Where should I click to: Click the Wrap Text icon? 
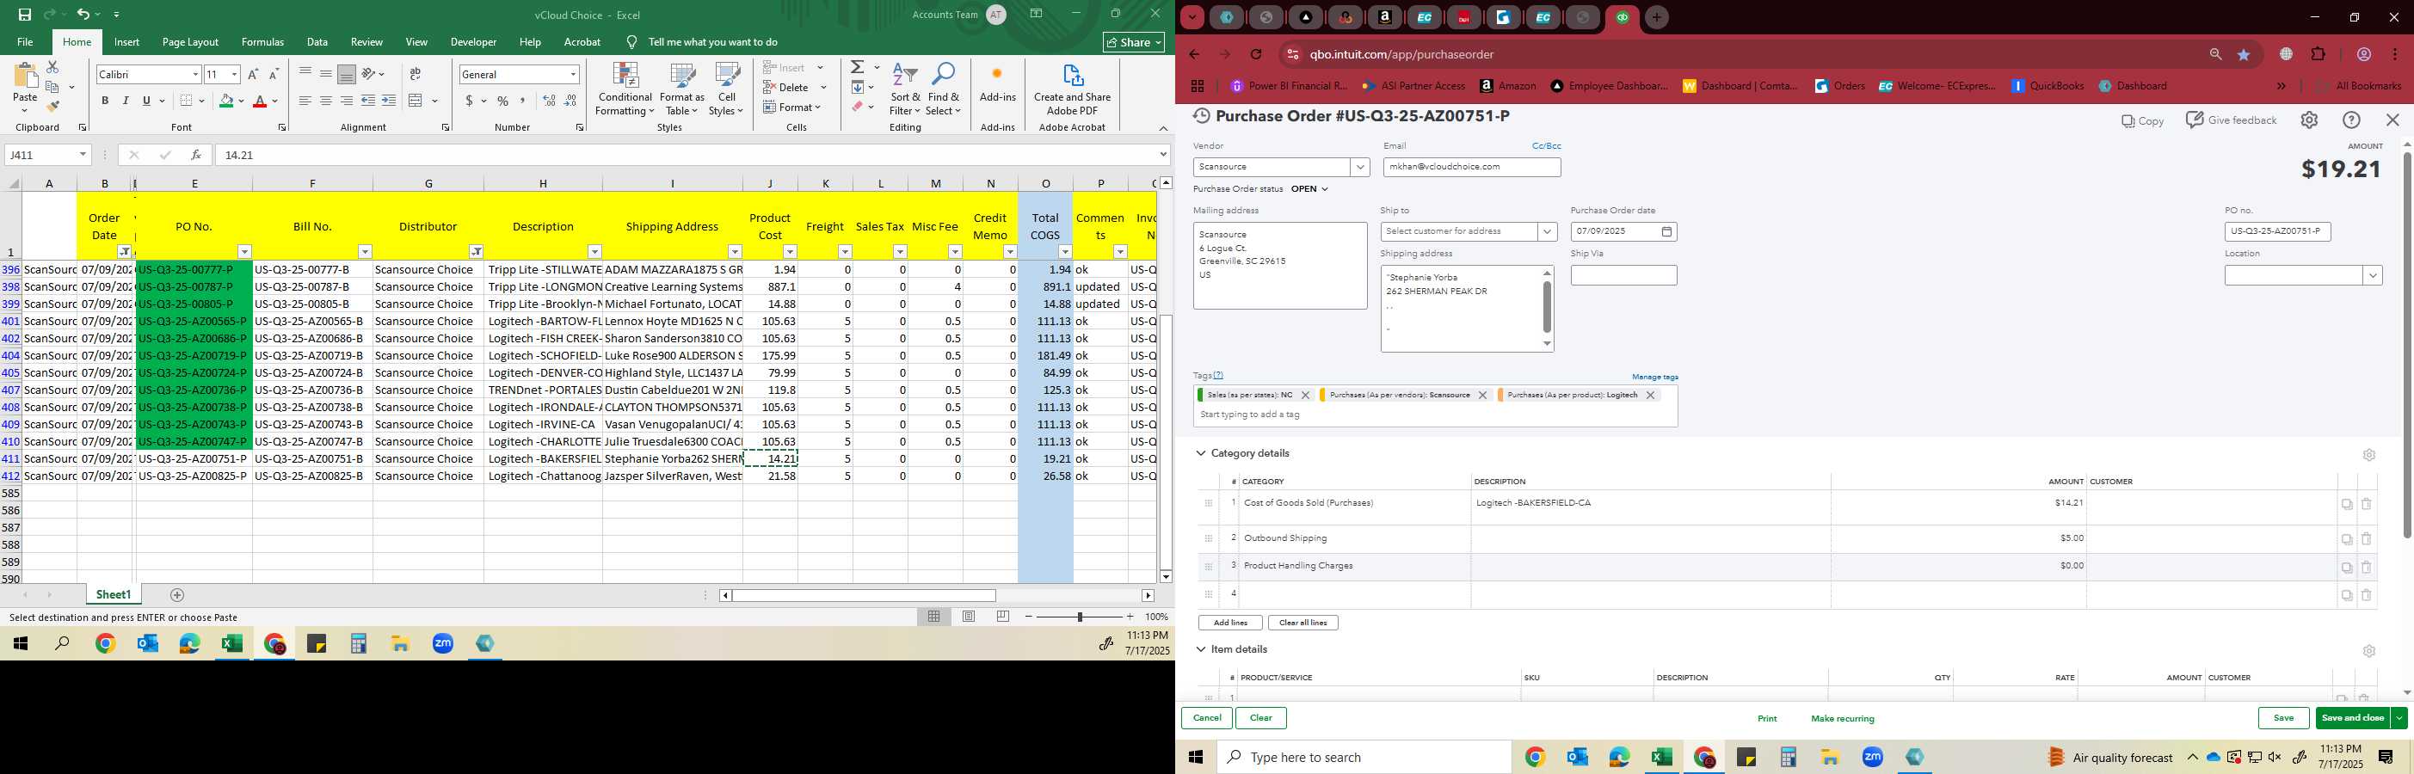tap(416, 74)
